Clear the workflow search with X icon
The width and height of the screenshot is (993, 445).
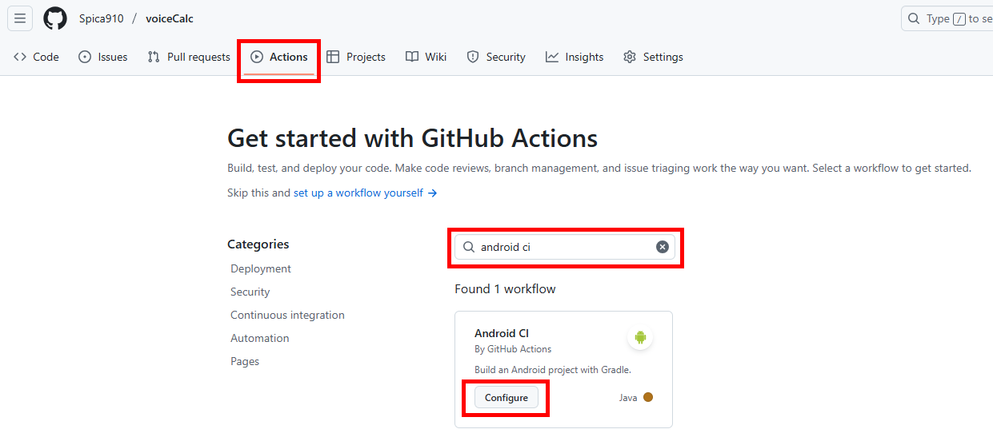(663, 247)
